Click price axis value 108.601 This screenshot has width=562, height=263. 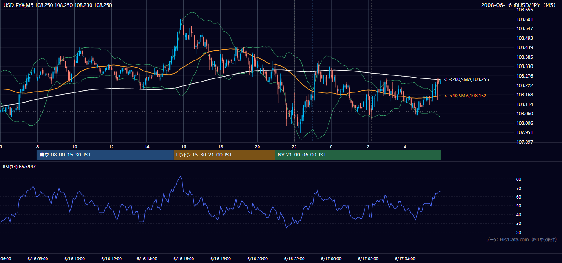(x=524, y=19)
